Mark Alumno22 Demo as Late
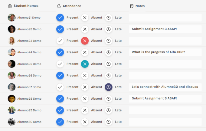Screen dimensions: 206x131 [x=109, y=29]
